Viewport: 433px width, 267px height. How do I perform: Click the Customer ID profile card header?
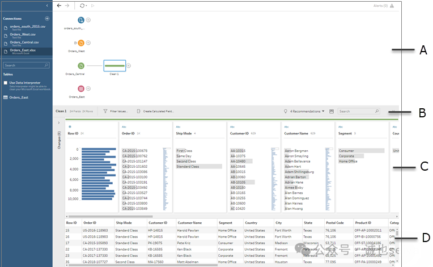(x=239, y=133)
